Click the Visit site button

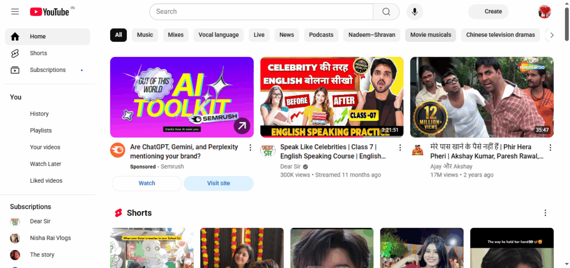coord(218,183)
